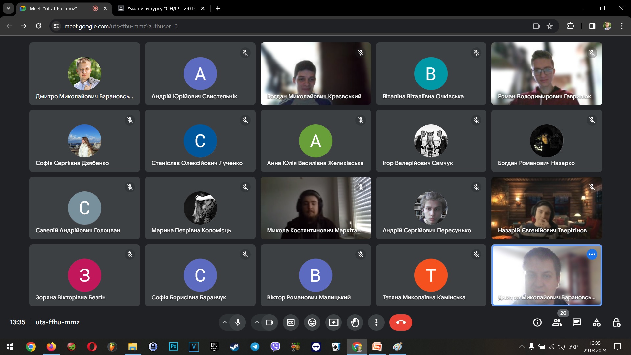Start screen sharing with Present now
The width and height of the screenshot is (631, 355).
[x=334, y=322]
